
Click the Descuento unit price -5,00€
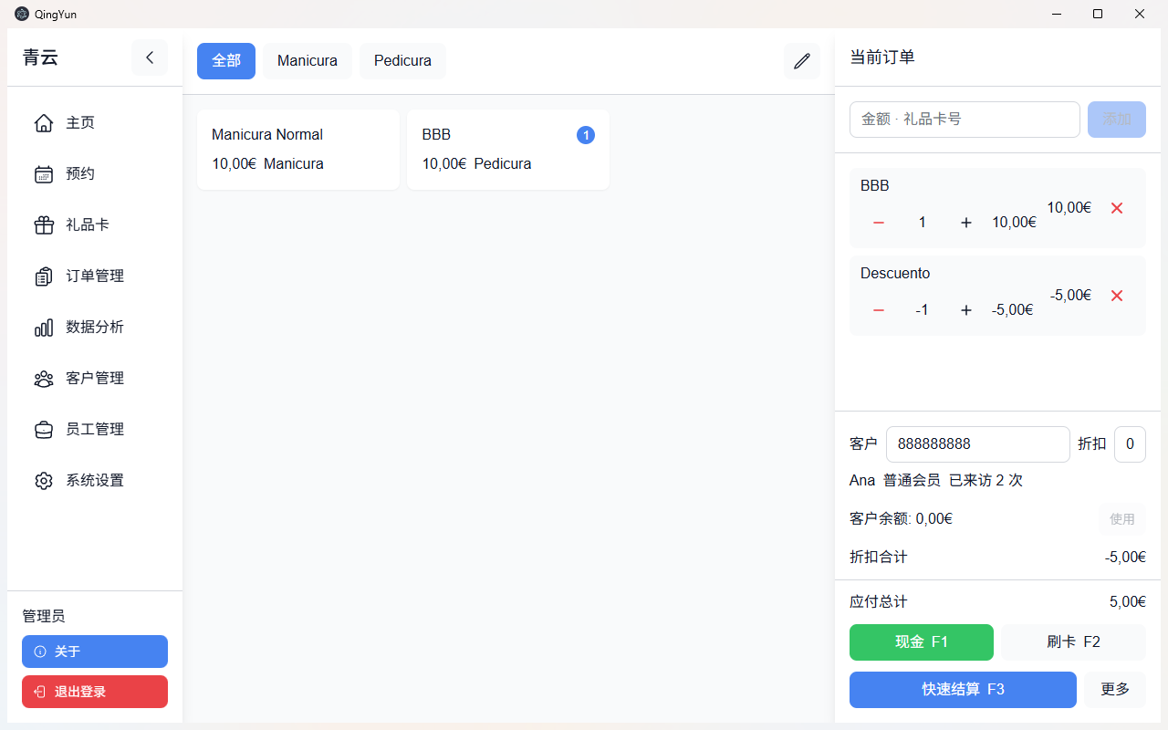click(x=1012, y=310)
